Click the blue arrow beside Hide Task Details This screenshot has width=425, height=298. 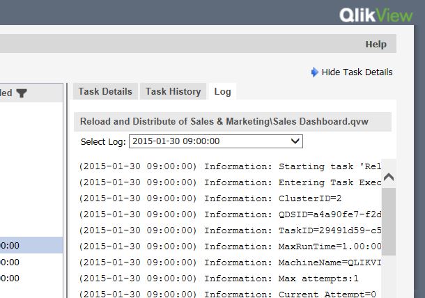tap(314, 72)
